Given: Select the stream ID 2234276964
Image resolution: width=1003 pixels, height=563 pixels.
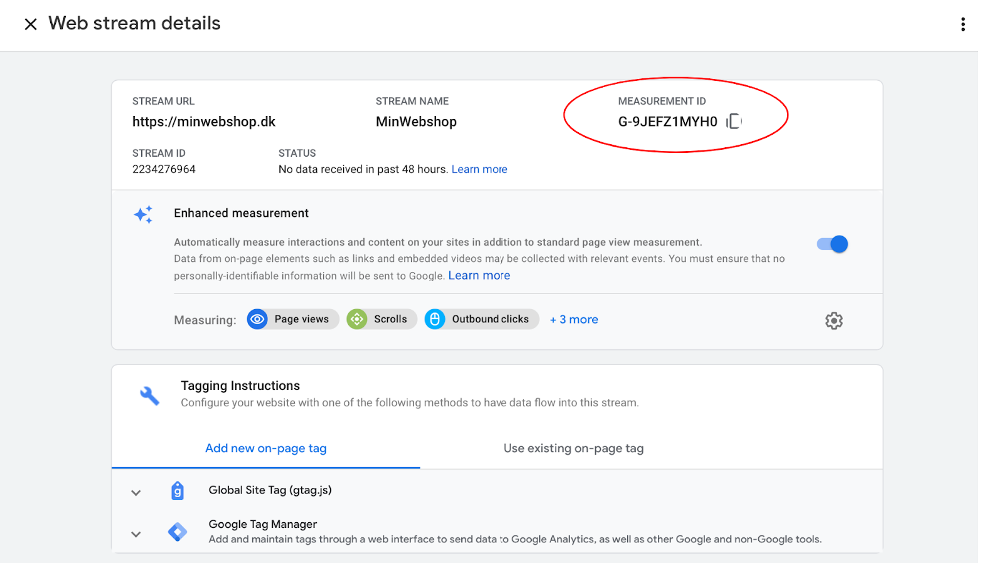Looking at the screenshot, I should [164, 169].
